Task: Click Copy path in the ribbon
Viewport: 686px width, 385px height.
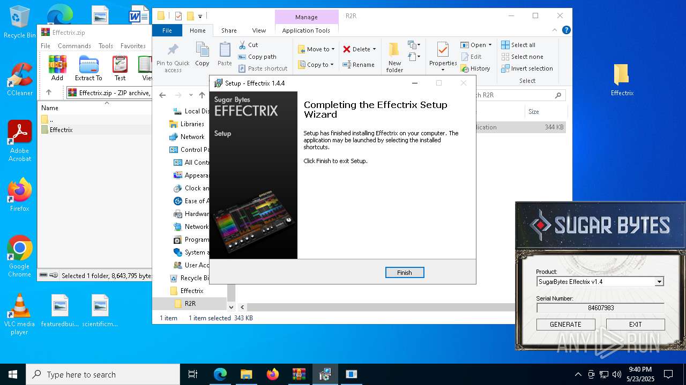Action: pos(257,57)
